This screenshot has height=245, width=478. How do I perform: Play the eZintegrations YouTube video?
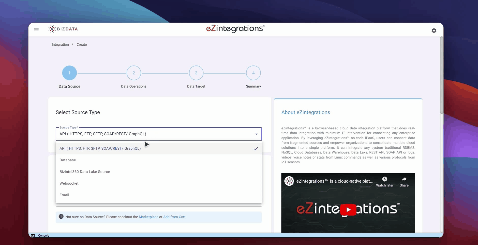348,209
